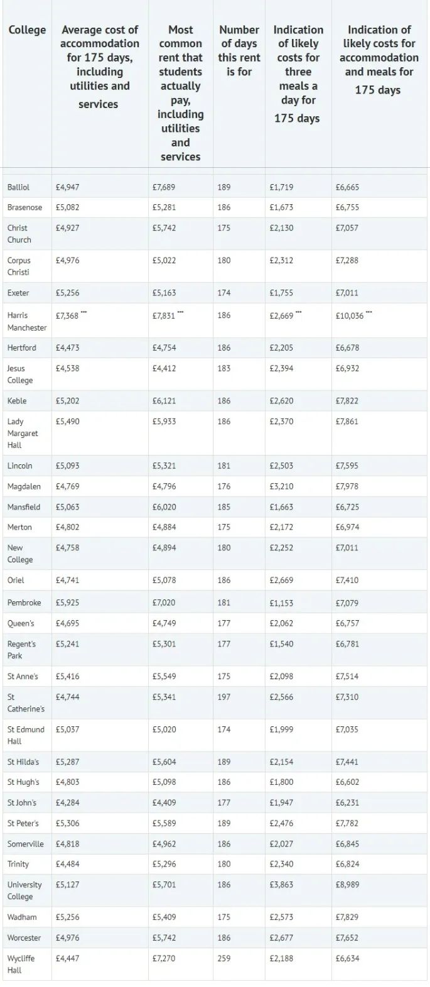Select the Lady Margaret Hall row label

(23, 433)
